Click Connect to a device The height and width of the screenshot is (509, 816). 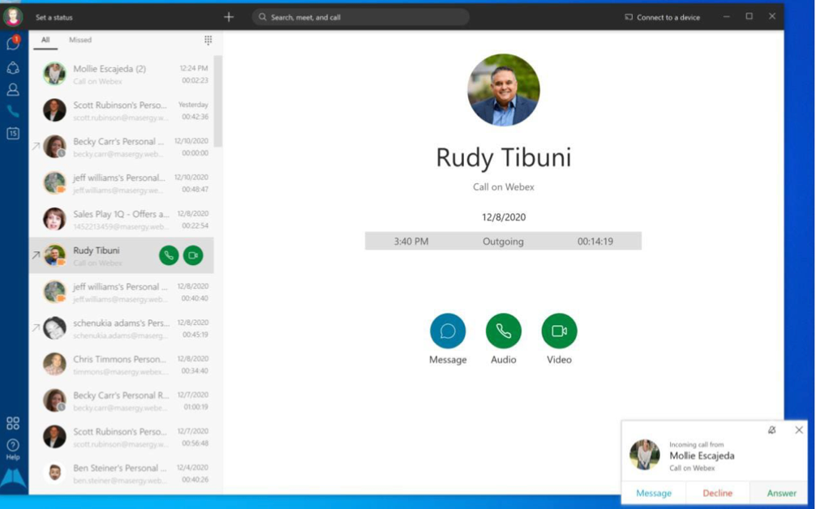point(662,17)
